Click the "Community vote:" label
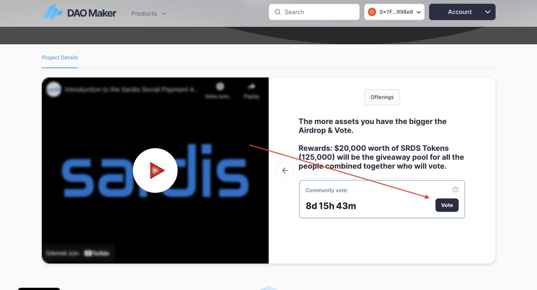 tap(327, 190)
